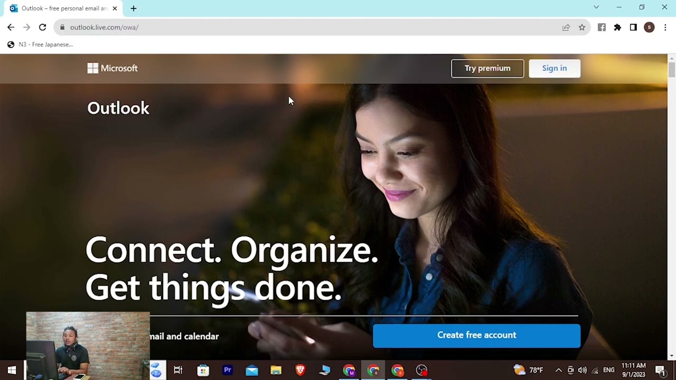Open the Windows Start menu
Image resolution: width=676 pixels, height=380 pixels.
pos(12,370)
